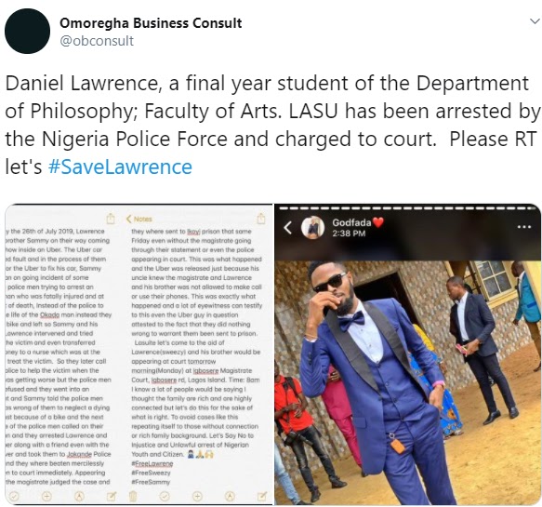Tap the plus icon in the second note toolbar

[x=197, y=497]
